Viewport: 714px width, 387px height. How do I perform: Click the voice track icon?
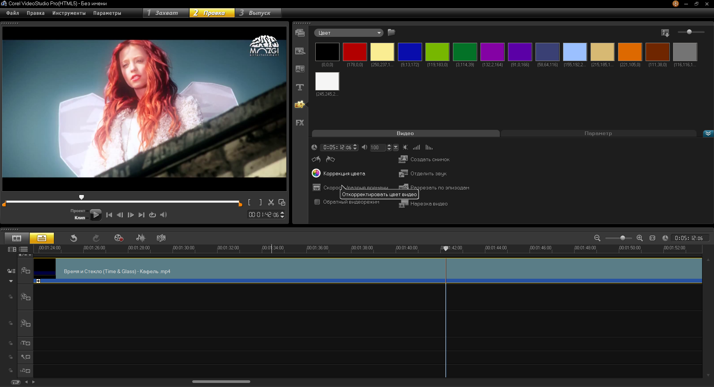25,357
